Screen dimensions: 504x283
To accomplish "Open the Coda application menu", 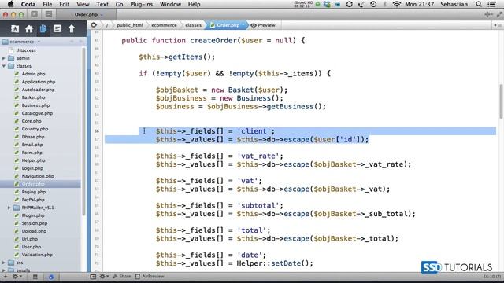I will pos(28,4).
